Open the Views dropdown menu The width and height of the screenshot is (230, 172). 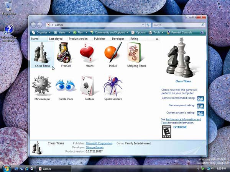(x=61, y=32)
